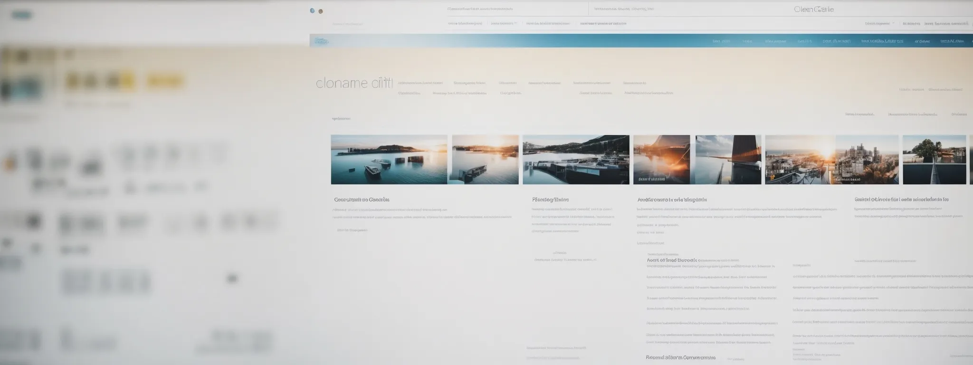Screen dimensions: 973x365
Task: Open the tree and pathway thumbnail
Action: pyautogui.click(x=934, y=160)
